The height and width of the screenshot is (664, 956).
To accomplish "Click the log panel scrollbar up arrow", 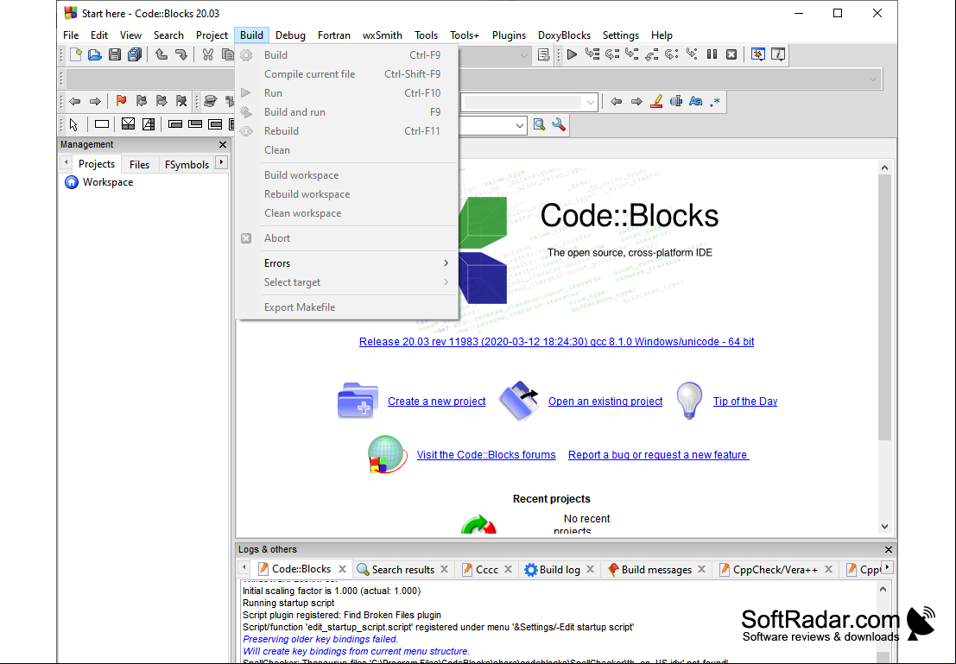I will pyautogui.click(x=883, y=589).
